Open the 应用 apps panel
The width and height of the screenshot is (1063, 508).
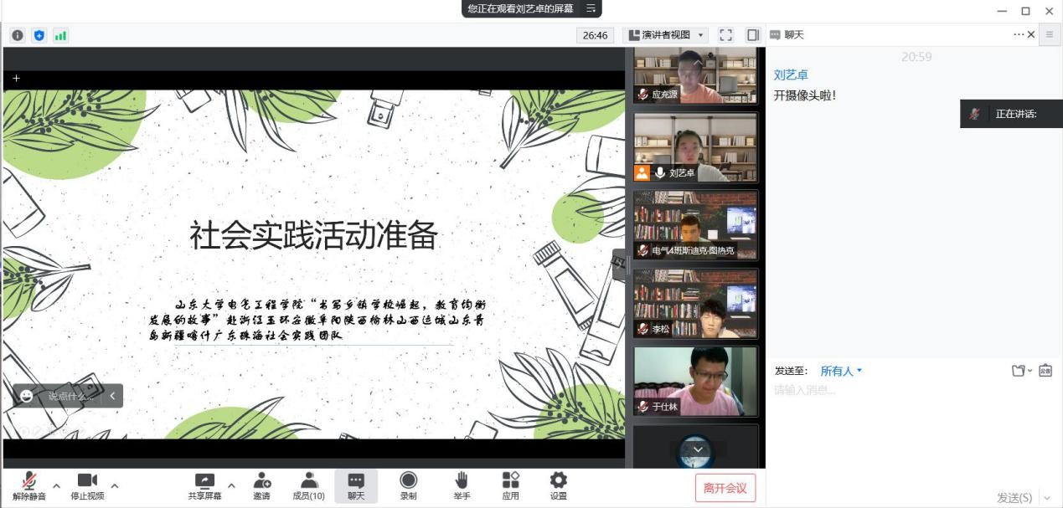(x=510, y=485)
